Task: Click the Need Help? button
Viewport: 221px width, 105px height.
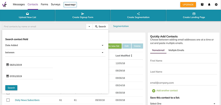Action: pos(70,5)
